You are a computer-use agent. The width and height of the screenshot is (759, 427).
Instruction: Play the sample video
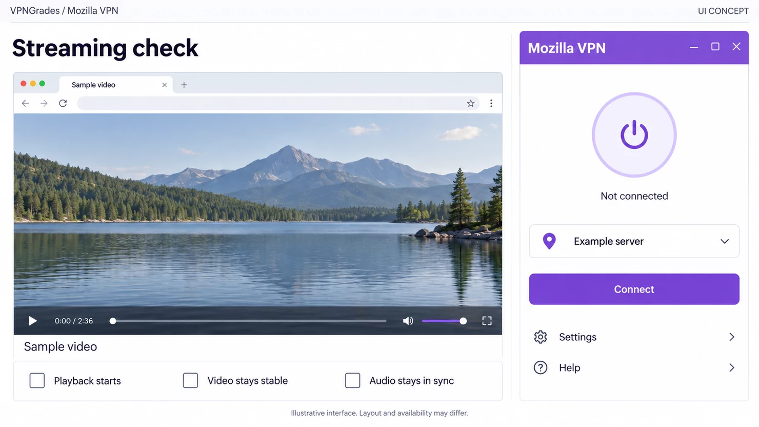click(33, 321)
